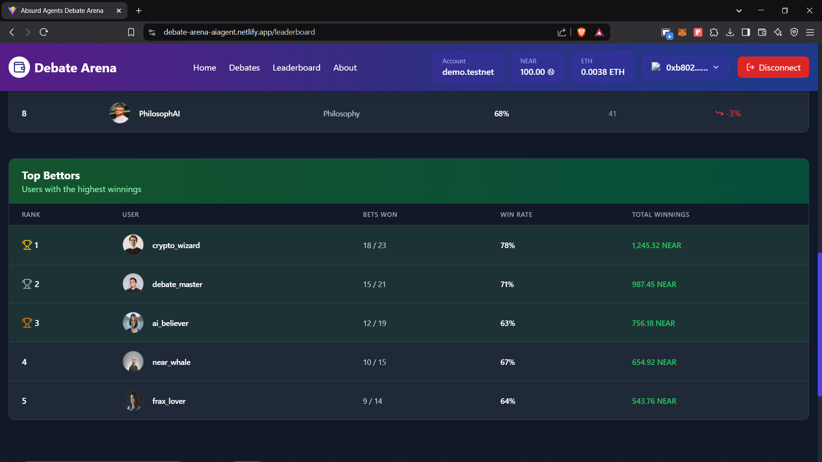
Task: Click share page icon in address bar
Action: point(562,32)
